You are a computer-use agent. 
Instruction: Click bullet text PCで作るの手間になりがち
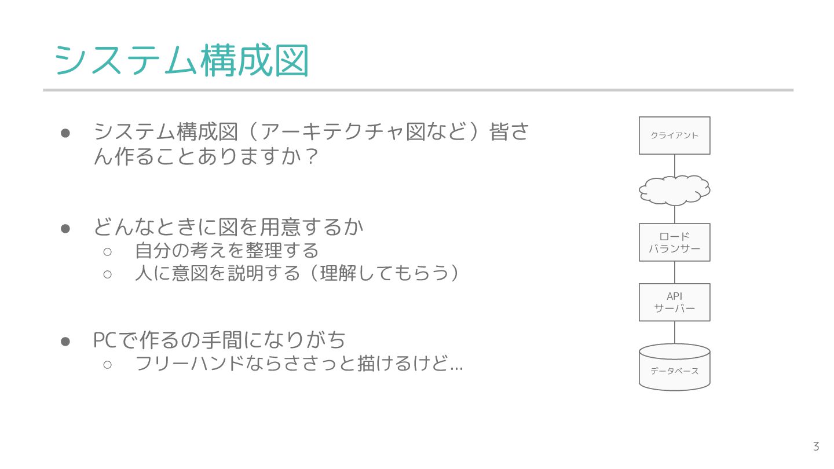(x=220, y=339)
